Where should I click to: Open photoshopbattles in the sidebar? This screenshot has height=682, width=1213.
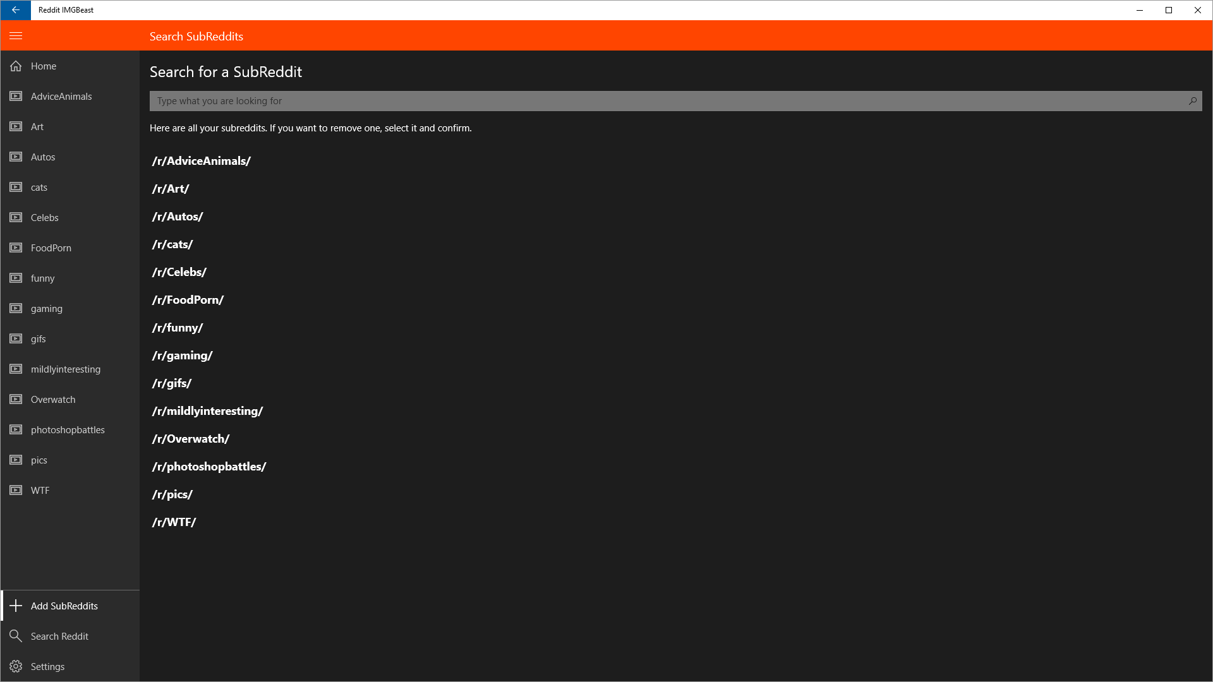pos(70,429)
